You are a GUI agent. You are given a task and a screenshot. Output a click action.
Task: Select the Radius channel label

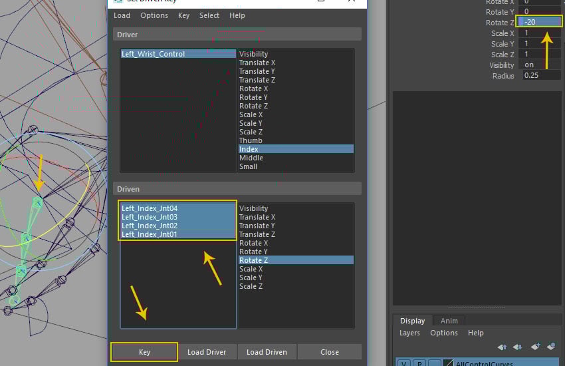pos(503,76)
